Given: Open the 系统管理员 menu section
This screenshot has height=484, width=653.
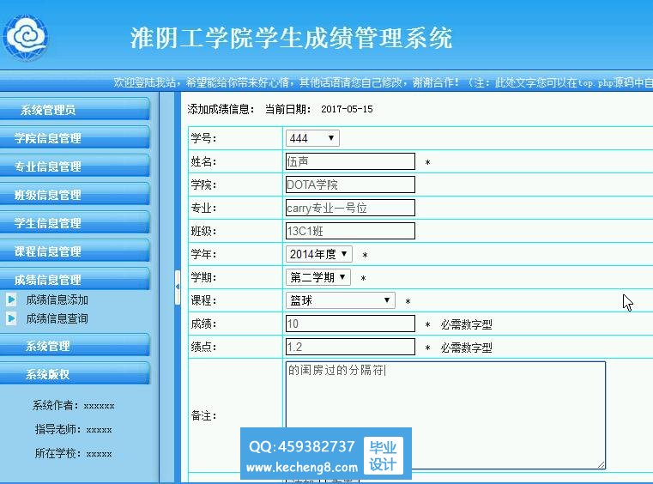Looking at the screenshot, I should point(74,110).
